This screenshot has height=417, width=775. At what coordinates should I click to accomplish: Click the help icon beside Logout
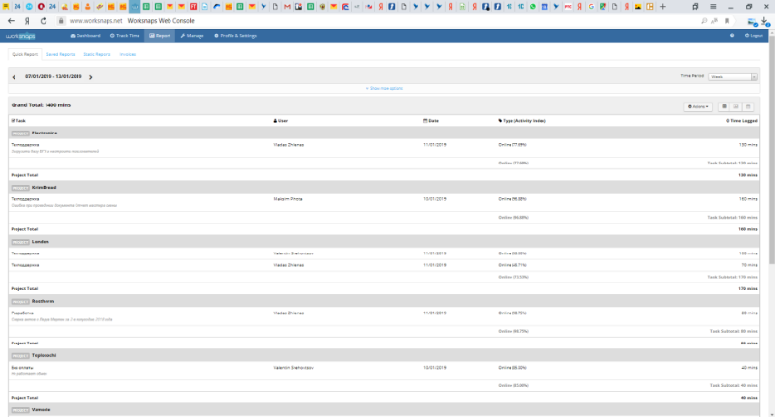point(732,35)
